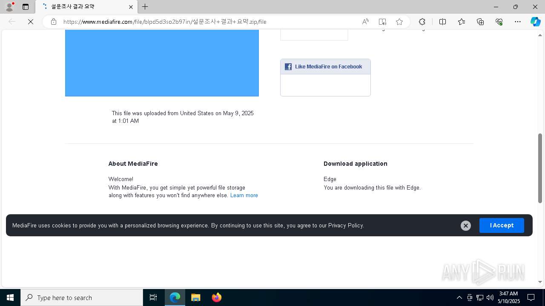Open the Extensions puzzle icon
The width and height of the screenshot is (545, 306).
422,22
